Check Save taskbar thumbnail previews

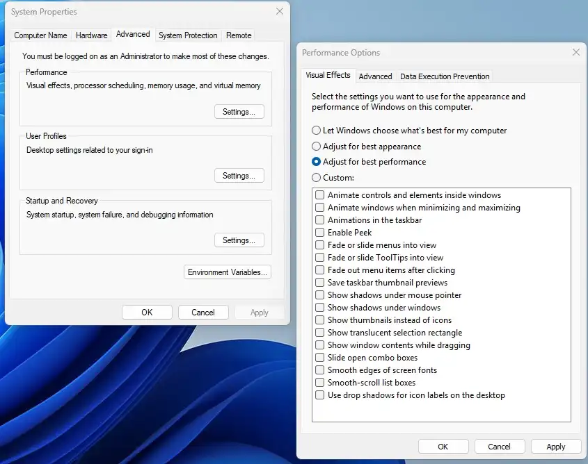click(x=319, y=283)
